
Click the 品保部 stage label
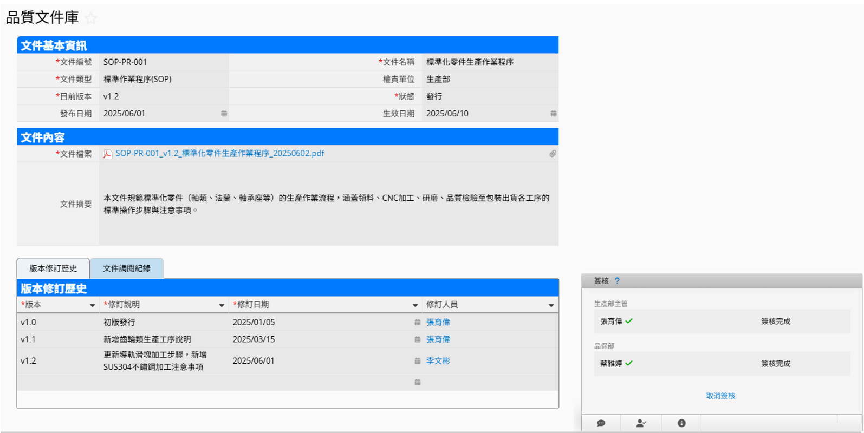pos(604,345)
